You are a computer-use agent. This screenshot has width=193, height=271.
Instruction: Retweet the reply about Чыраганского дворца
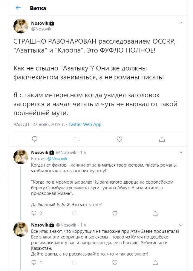(x=74, y=213)
